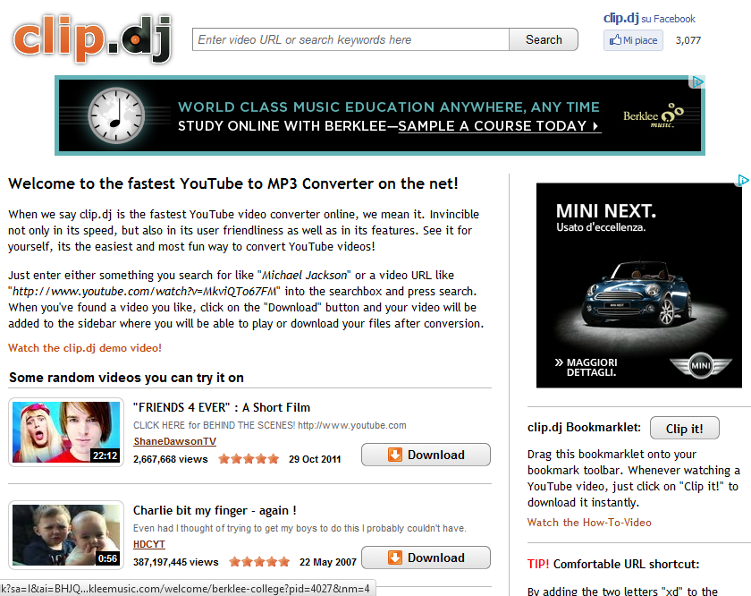Open 'Watch the How-To-Video' link
751x596 pixels.
pos(589,522)
